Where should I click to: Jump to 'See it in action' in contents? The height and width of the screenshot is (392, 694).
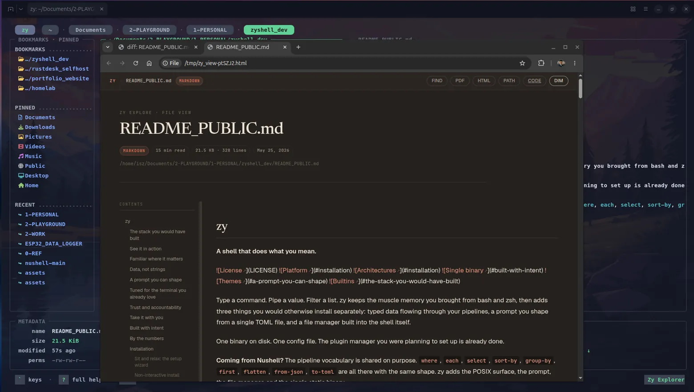click(145, 249)
